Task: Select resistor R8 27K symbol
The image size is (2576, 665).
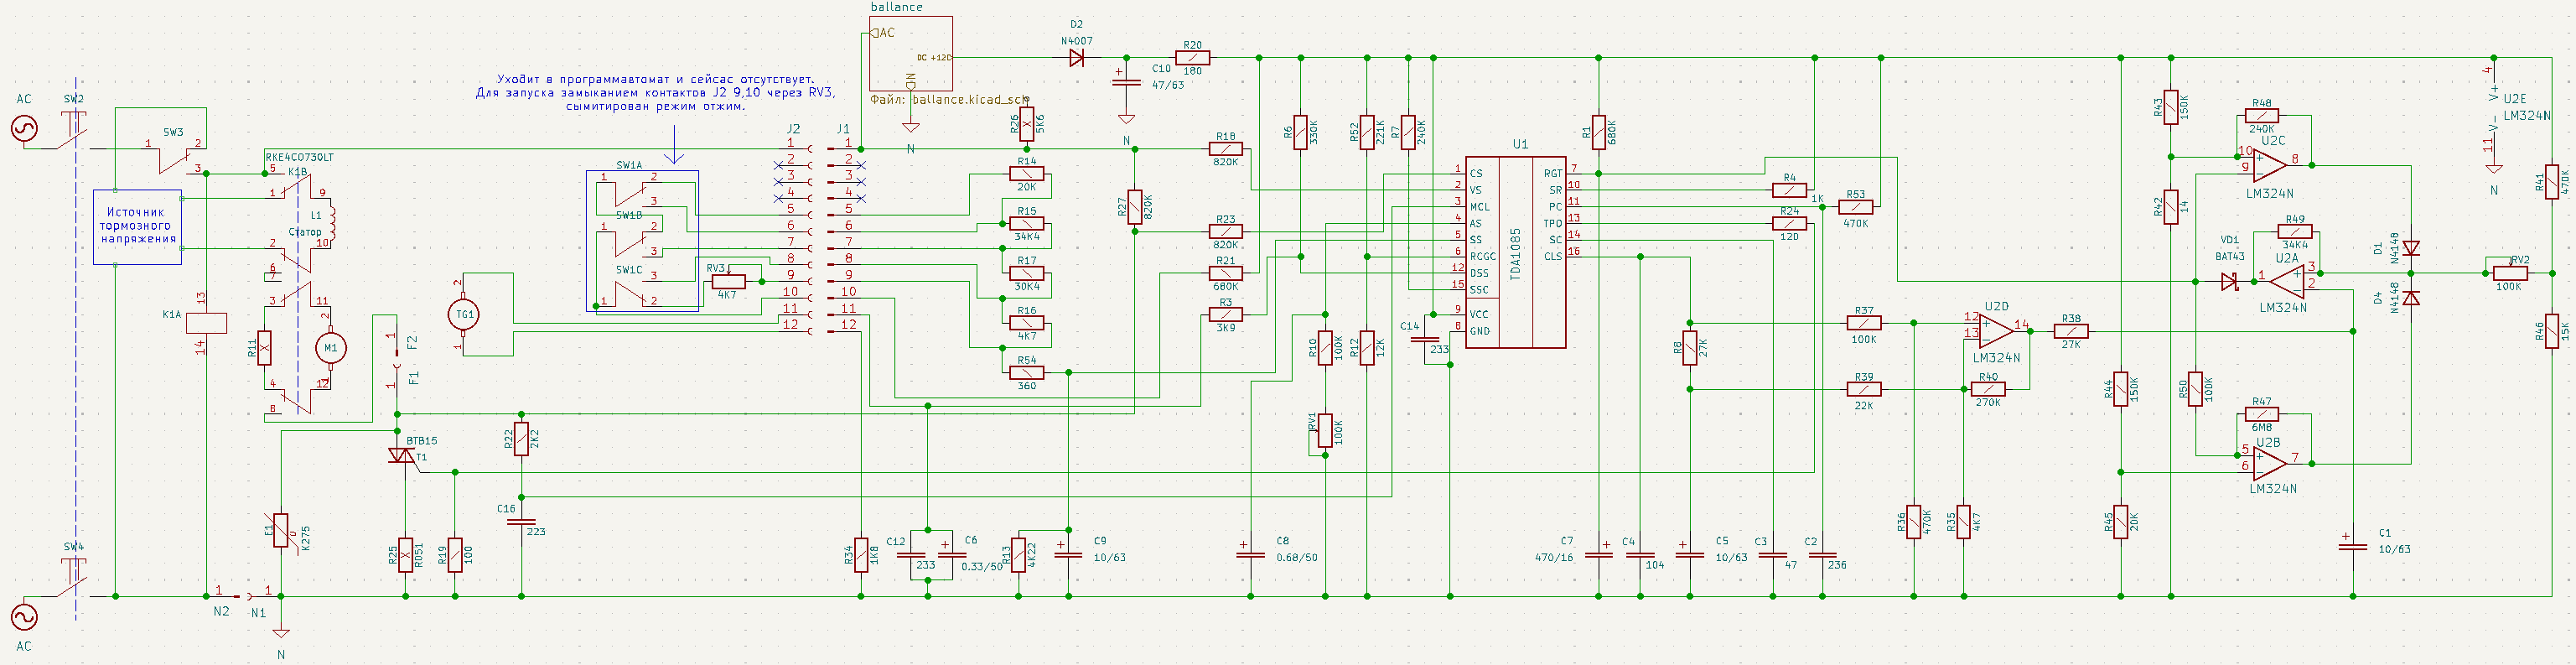Action: pyautogui.click(x=1689, y=348)
